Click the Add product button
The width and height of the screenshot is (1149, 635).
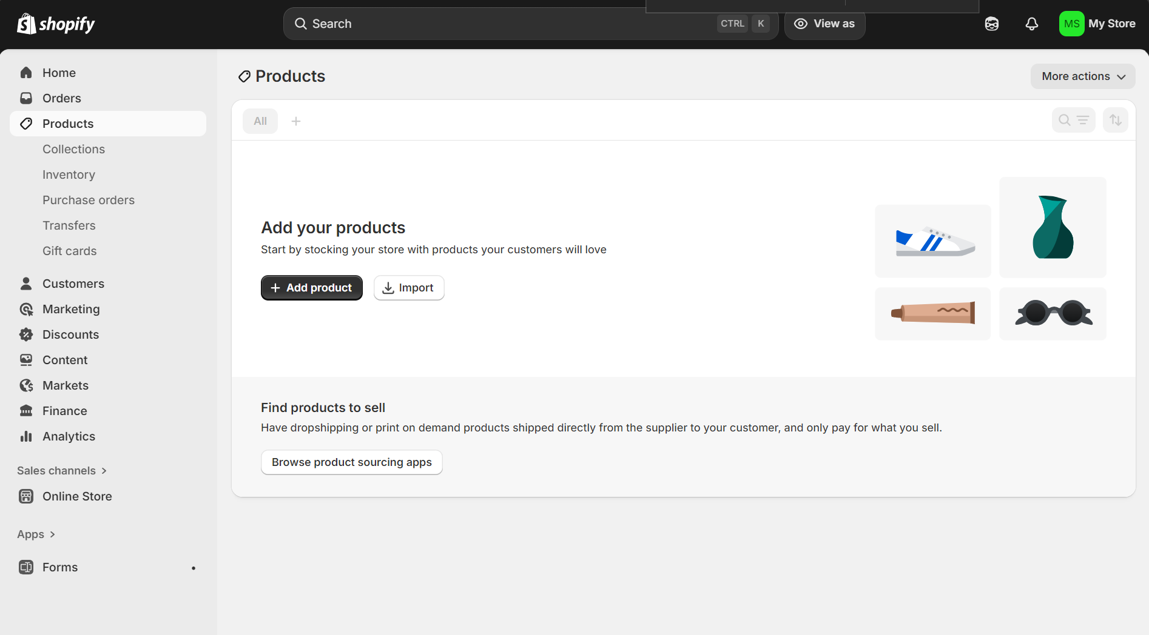pyautogui.click(x=311, y=287)
